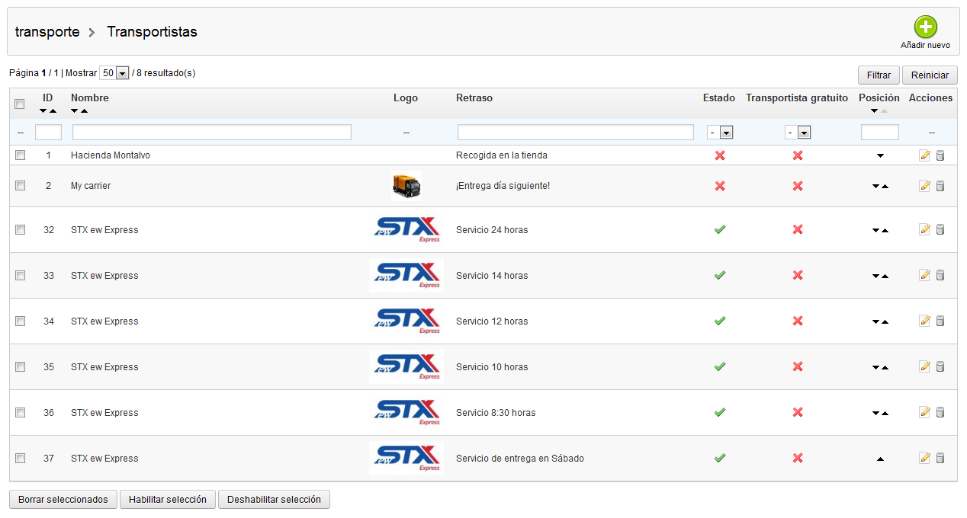Screen dimensions: 967x518
Task: Sort Posición column descending
Action: (x=875, y=111)
